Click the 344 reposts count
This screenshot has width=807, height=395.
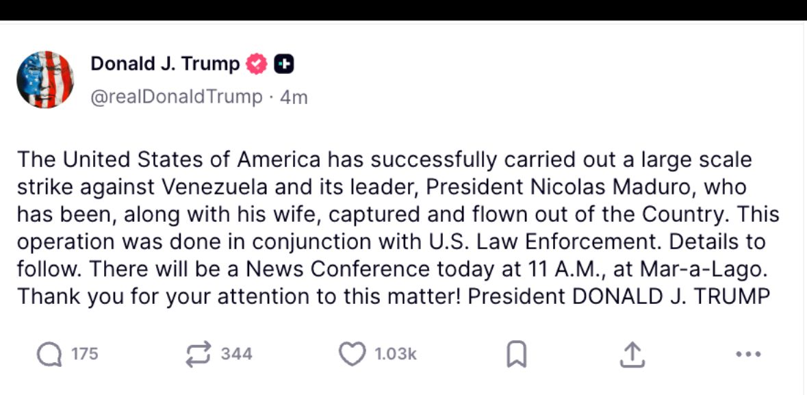coord(236,354)
